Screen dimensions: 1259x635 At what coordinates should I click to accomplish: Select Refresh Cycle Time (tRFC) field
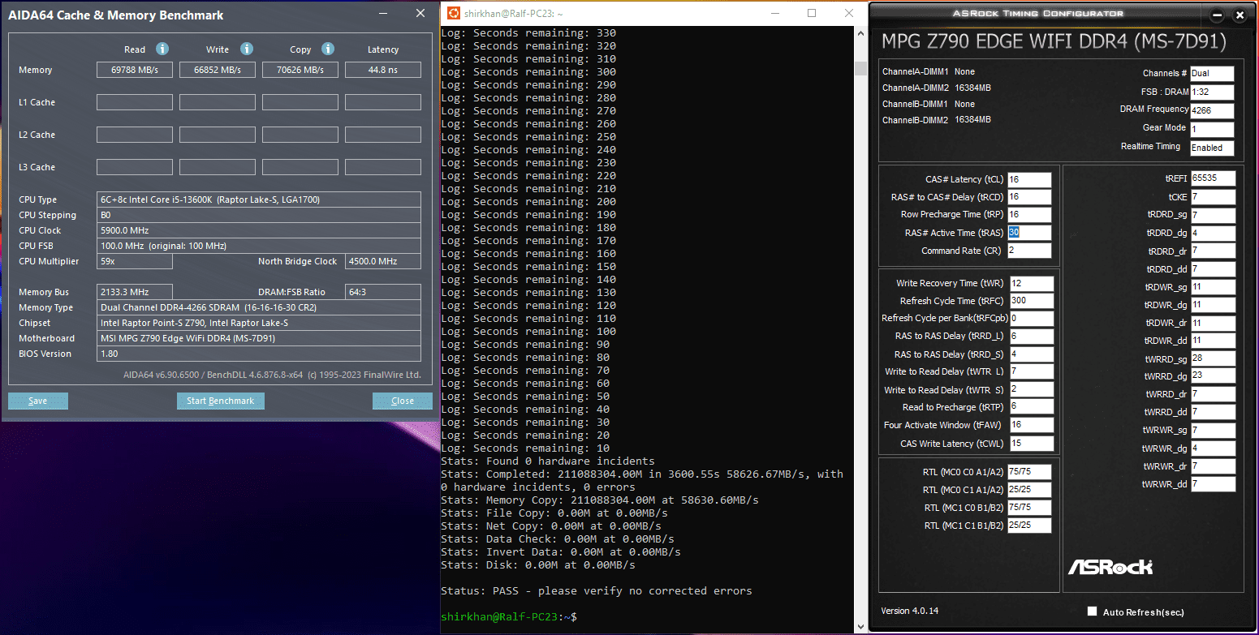point(1032,301)
